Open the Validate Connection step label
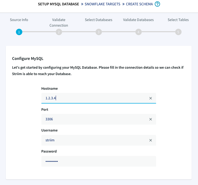 tap(59, 23)
